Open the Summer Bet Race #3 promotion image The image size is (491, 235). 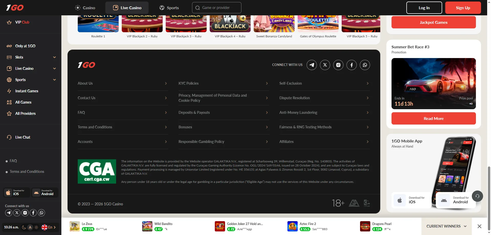434,84
